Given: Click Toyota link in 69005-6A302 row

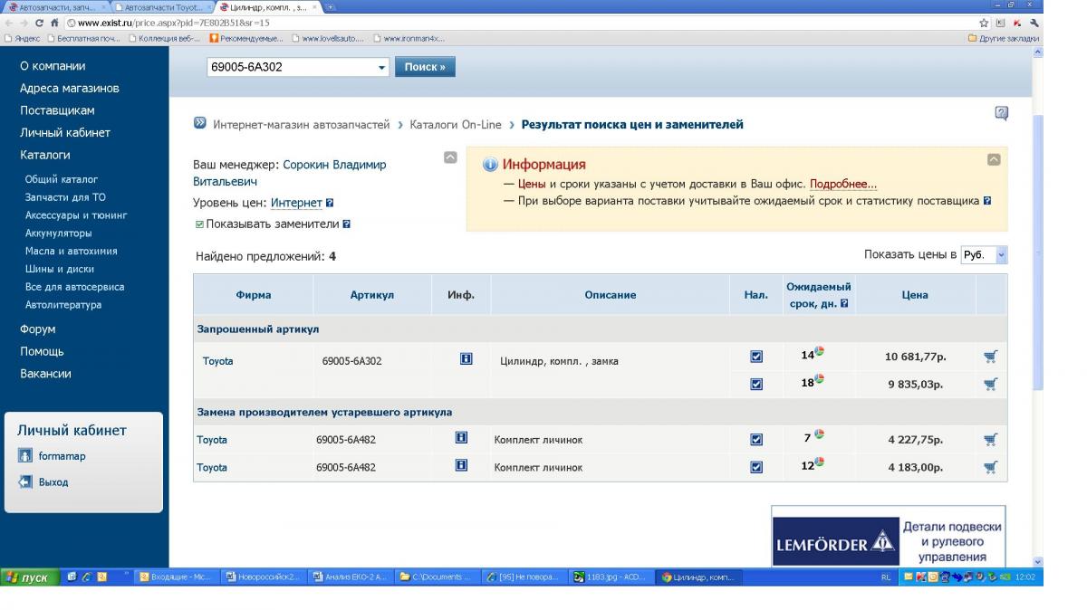Looking at the screenshot, I should point(217,361).
